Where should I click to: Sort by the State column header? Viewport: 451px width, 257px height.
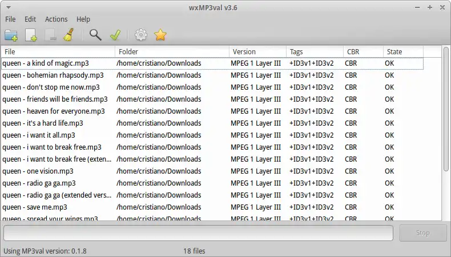(403, 52)
